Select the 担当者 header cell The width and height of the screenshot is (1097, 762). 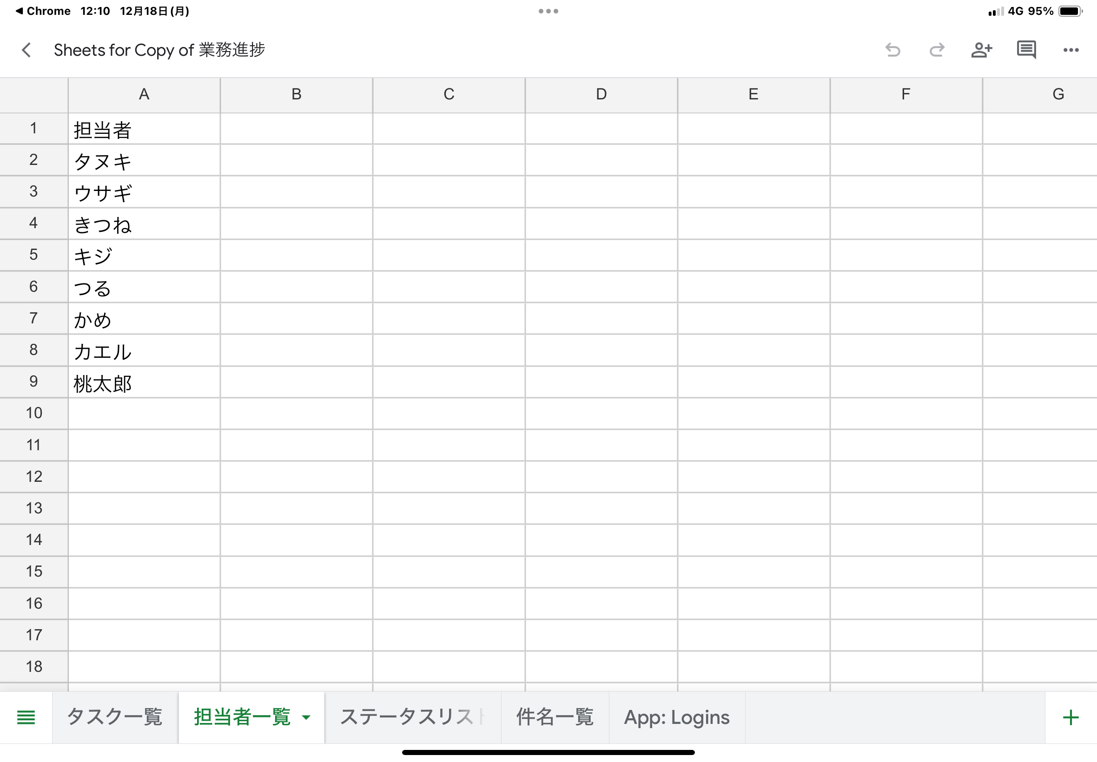coord(144,128)
